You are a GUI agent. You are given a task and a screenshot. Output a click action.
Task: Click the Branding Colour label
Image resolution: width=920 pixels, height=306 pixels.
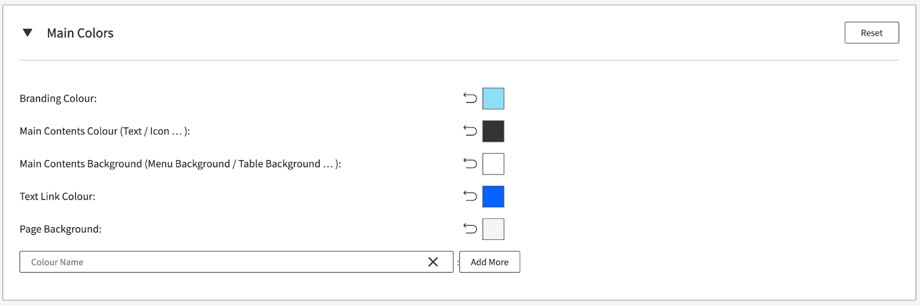pos(58,99)
